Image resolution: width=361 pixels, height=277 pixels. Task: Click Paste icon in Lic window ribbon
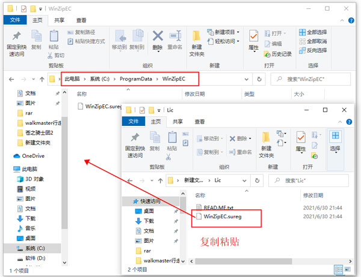[172, 141]
